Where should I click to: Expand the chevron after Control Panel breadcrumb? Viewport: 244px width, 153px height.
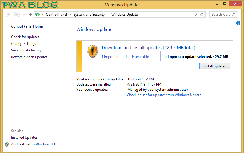point(70,15)
